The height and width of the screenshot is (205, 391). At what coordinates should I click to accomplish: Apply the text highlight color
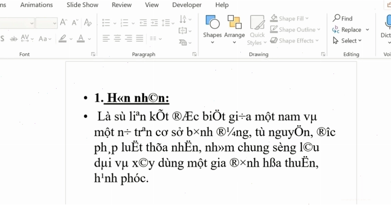tap(63, 38)
